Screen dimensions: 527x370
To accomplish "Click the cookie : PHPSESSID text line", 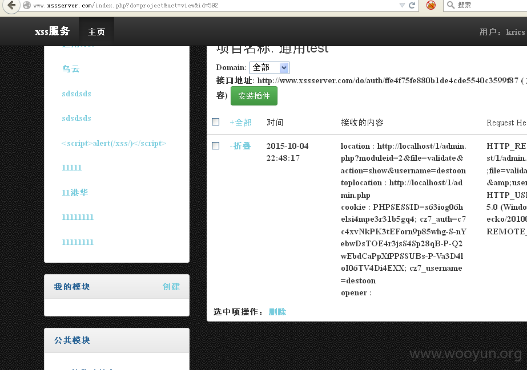I will (x=402, y=207).
